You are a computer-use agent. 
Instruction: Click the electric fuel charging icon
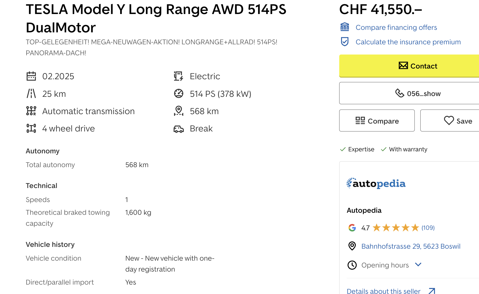179,76
